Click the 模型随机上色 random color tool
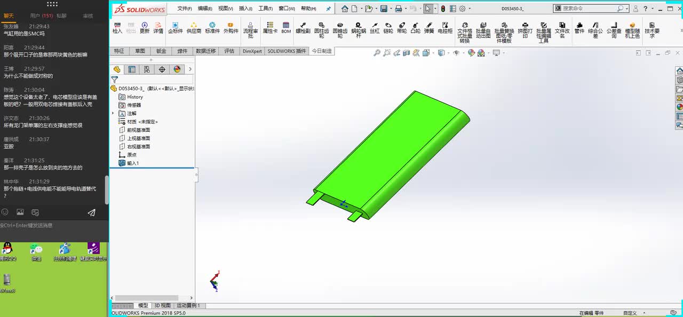This screenshot has height=317, width=683. [632, 30]
